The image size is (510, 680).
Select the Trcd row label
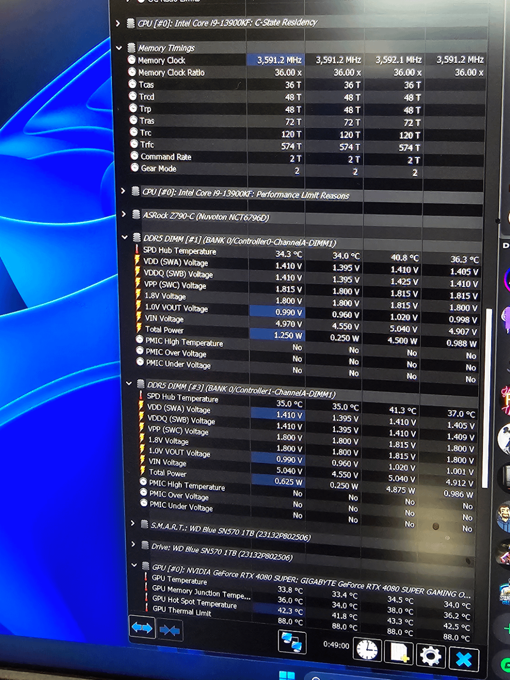146,96
